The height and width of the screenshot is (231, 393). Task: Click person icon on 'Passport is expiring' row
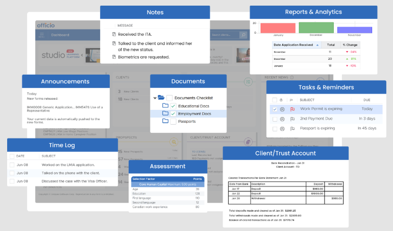tap(282, 129)
